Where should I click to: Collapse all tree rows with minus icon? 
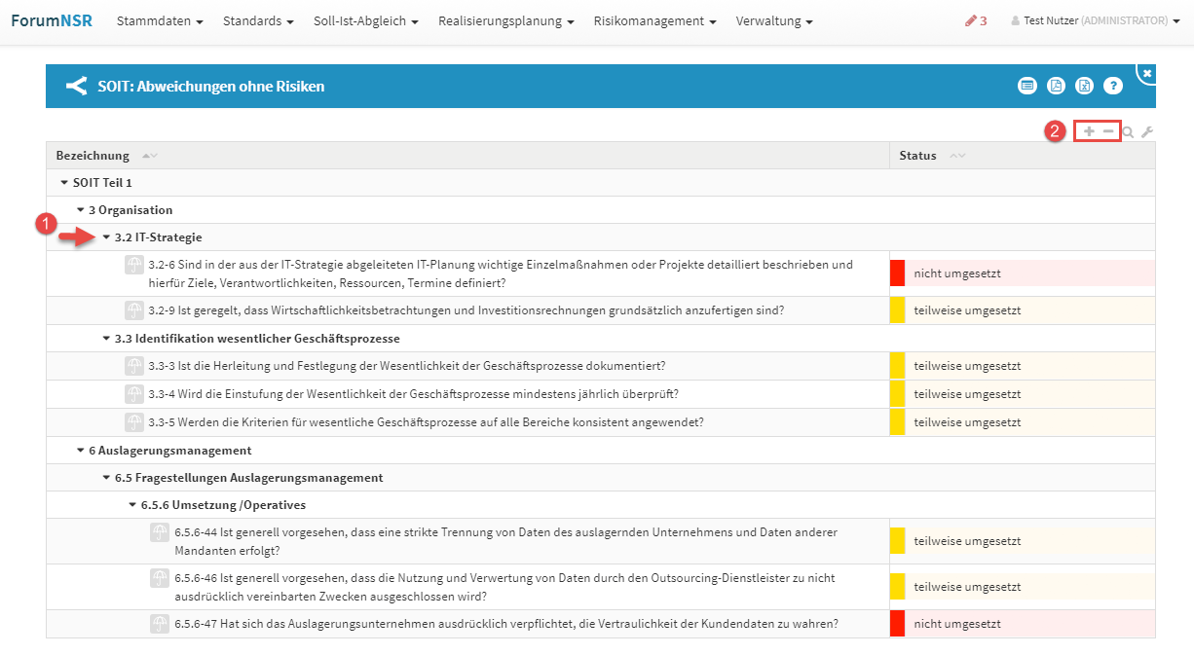click(1108, 131)
